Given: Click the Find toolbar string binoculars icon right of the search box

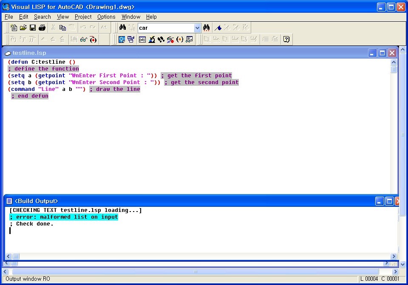Looking at the screenshot, I should tap(207, 27).
